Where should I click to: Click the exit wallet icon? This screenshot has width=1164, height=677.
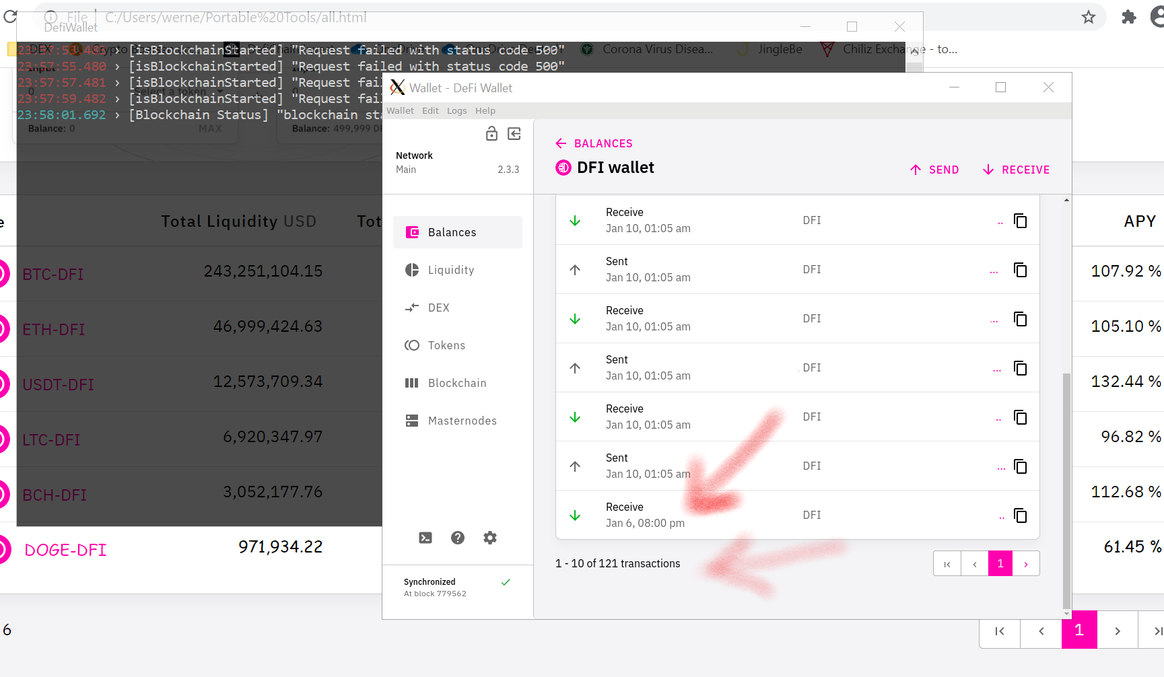click(x=514, y=133)
